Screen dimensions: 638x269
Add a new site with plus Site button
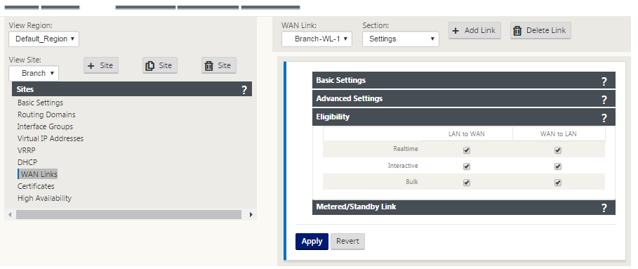pyautogui.click(x=101, y=65)
